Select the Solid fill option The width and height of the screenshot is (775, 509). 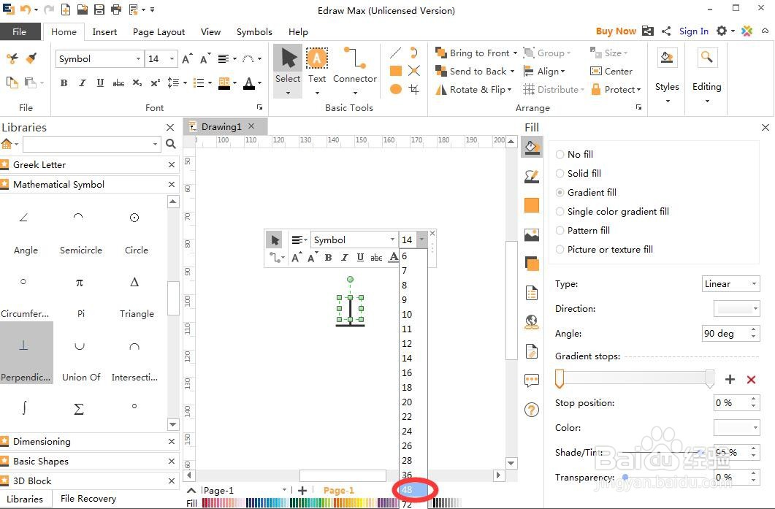[579, 174]
